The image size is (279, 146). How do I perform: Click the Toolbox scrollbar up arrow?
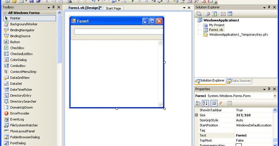[x=59, y=13]
